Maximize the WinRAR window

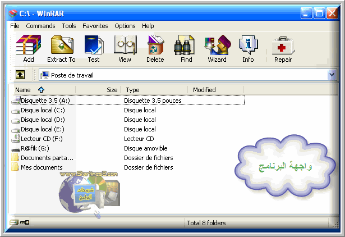click(x=319, y=13)
